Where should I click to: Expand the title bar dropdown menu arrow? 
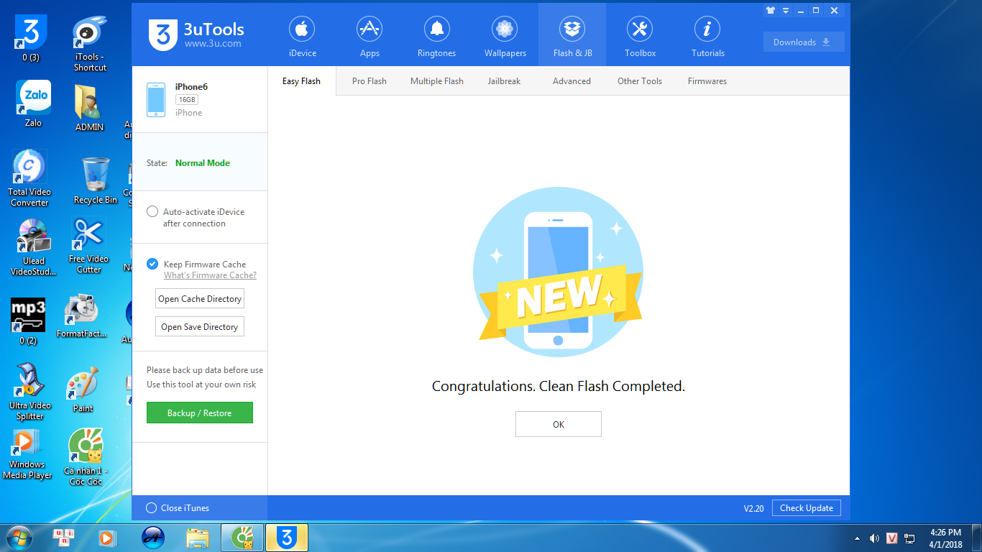click(786, 11)
